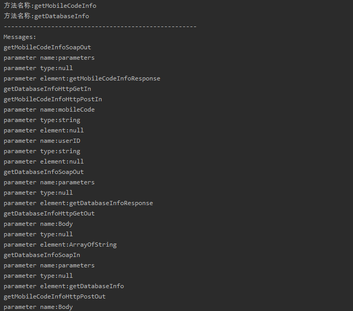
Task: Select the getDatabaseInfoHttpGetOut message line
Action: 49,213
